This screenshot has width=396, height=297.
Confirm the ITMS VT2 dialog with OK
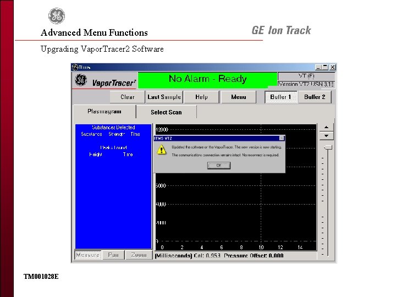point(219,166)
